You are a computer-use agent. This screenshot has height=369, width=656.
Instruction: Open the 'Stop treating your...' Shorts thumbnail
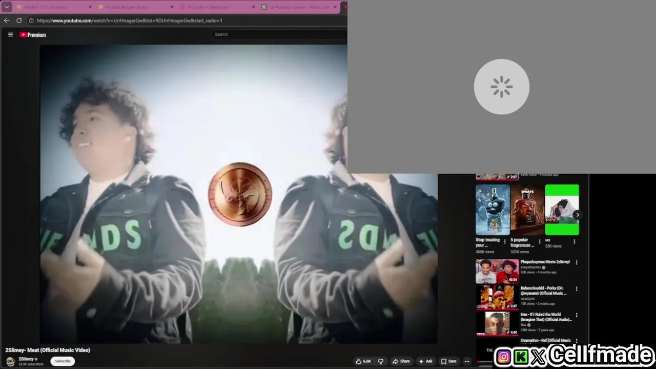tap(493, 210)
